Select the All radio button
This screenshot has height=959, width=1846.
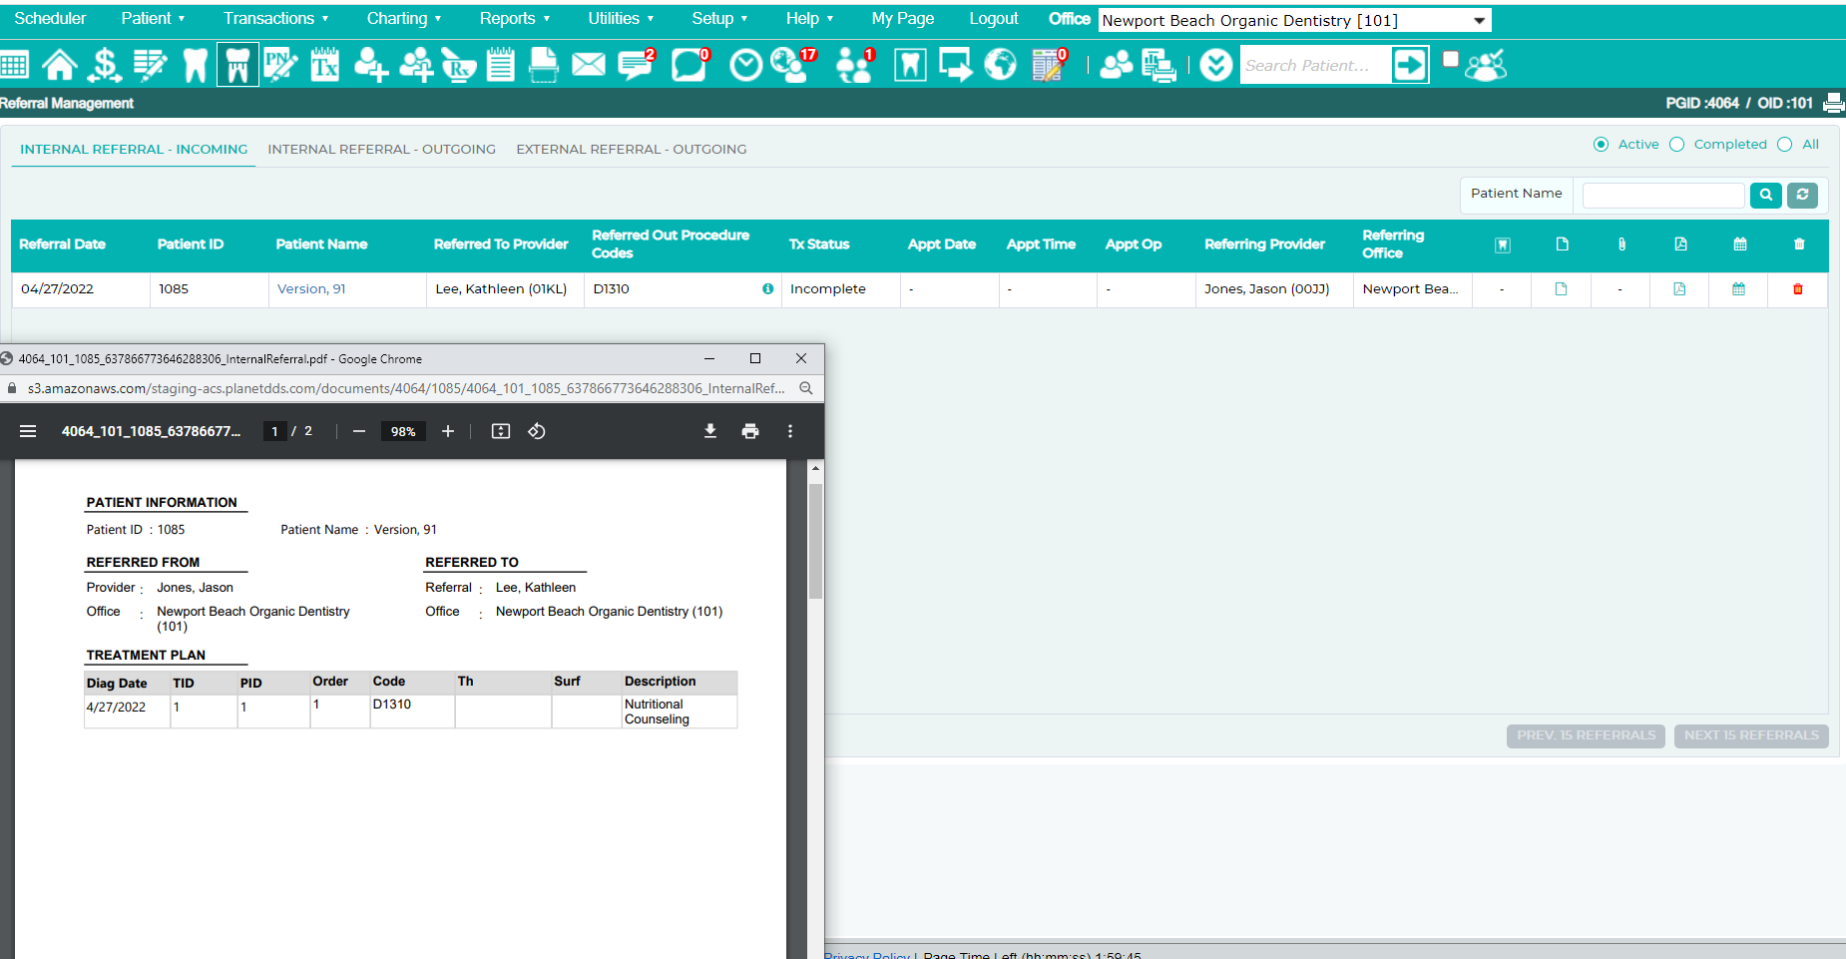click(x=1785, y=145)
